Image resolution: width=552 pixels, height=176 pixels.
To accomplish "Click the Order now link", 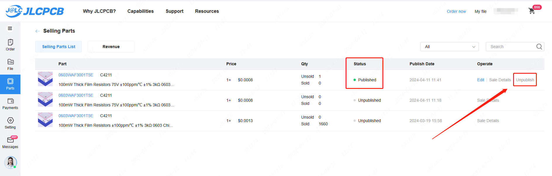I will pos(456,11).
